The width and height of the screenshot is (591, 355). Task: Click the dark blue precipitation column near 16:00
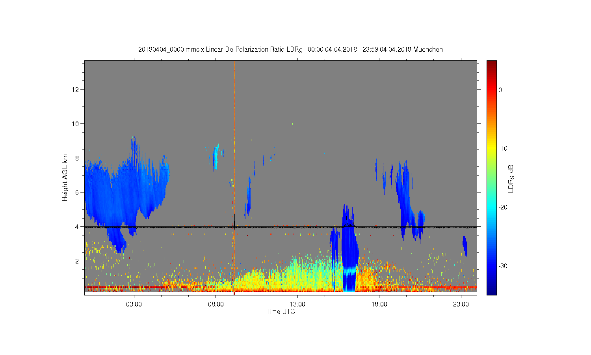(x=349, y=248)
